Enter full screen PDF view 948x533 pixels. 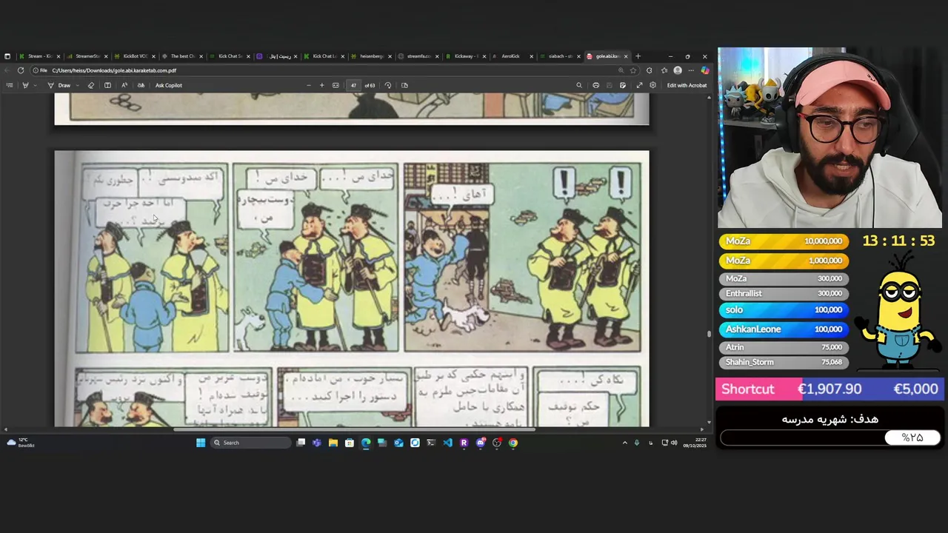click(639, 85)
